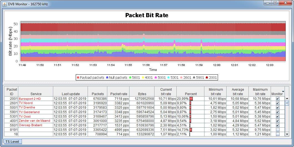The image size is (294, 147).
Task: Click the scrollbar up arrow
Action: click(287, 98)
